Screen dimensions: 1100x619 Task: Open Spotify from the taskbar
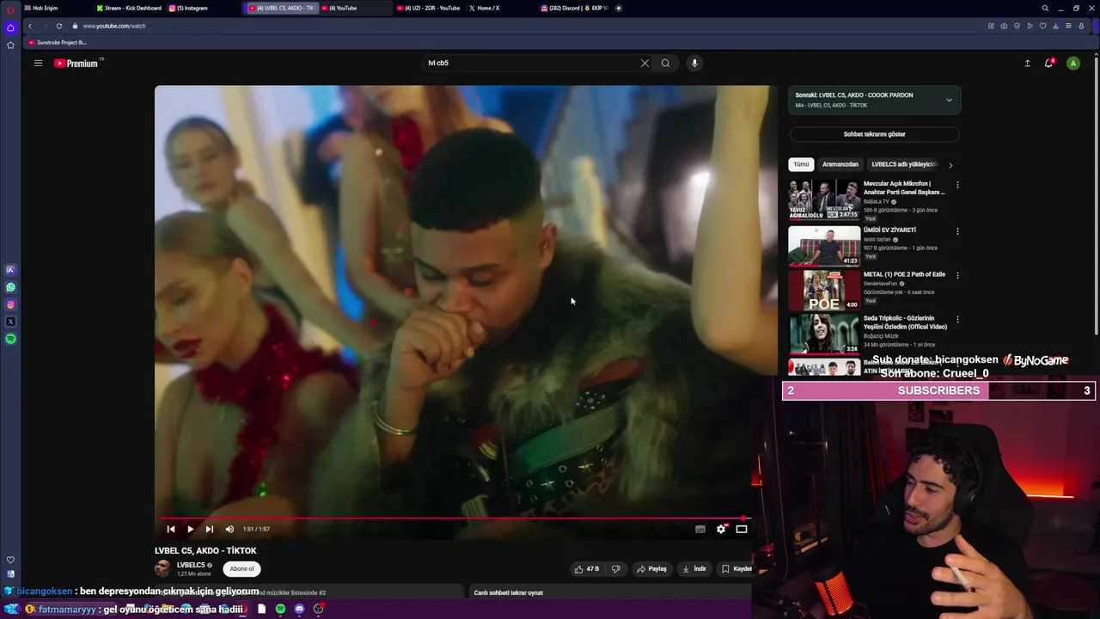point(280,609)
